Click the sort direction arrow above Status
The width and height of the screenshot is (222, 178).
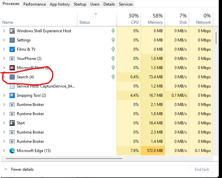(x=96, y=14)
